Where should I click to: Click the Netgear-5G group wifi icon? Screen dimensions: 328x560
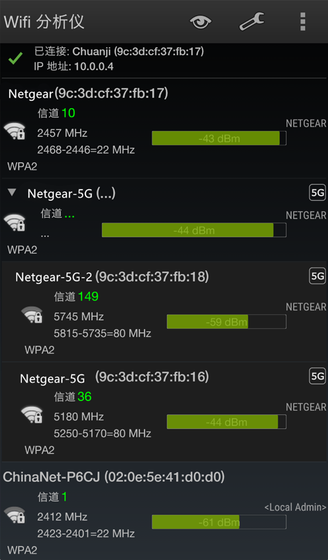point(15,223)
